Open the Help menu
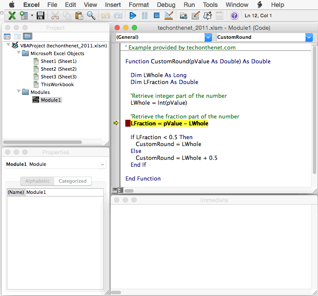 point(277,5)
